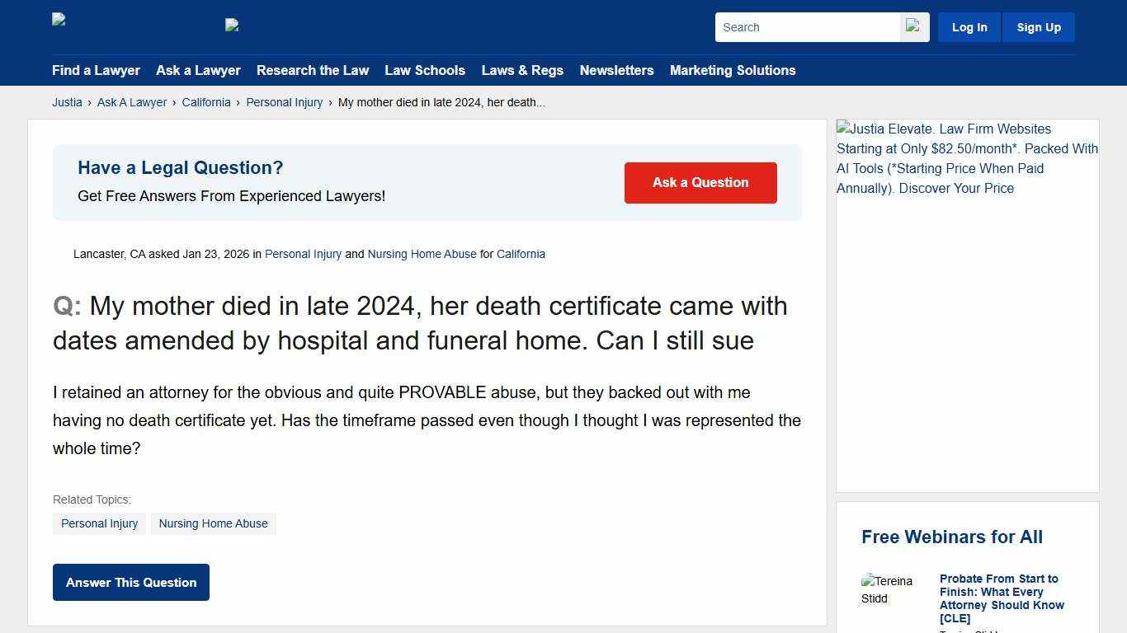Screen dimensions: 1127x633
Task: Click the secondary logo image placeholder
Action: pyautogui.click(x=232, y=24)
